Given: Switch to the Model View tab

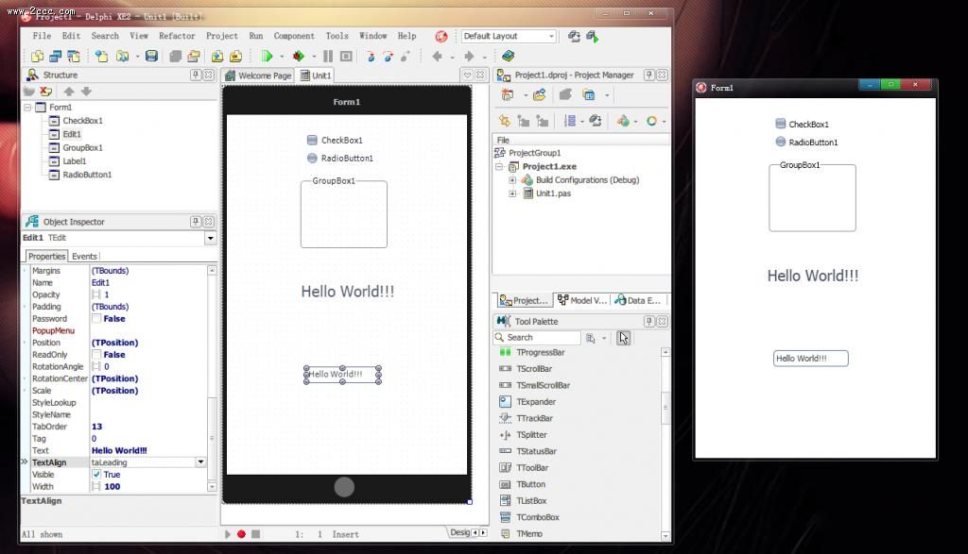Looking at the screenshot, I should pos(582,300).
